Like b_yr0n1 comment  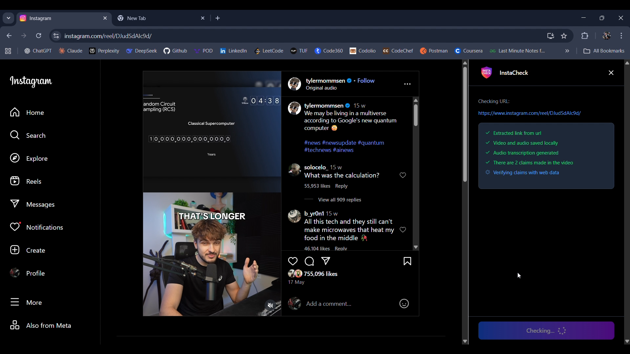pyautogui.click(x=403, y=230)
